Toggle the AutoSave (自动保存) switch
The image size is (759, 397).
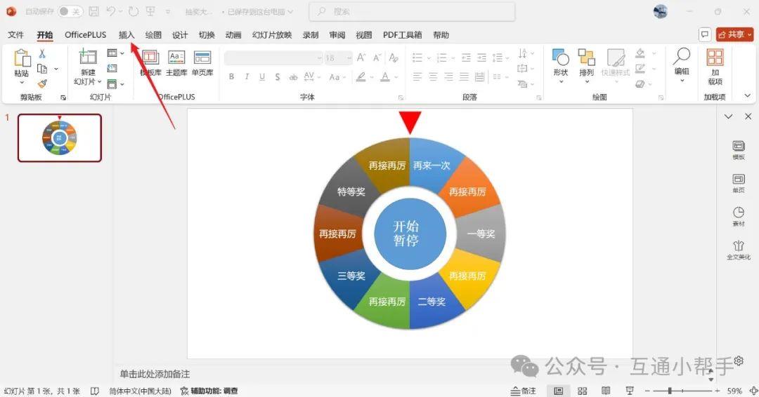(x=70, y=11)
